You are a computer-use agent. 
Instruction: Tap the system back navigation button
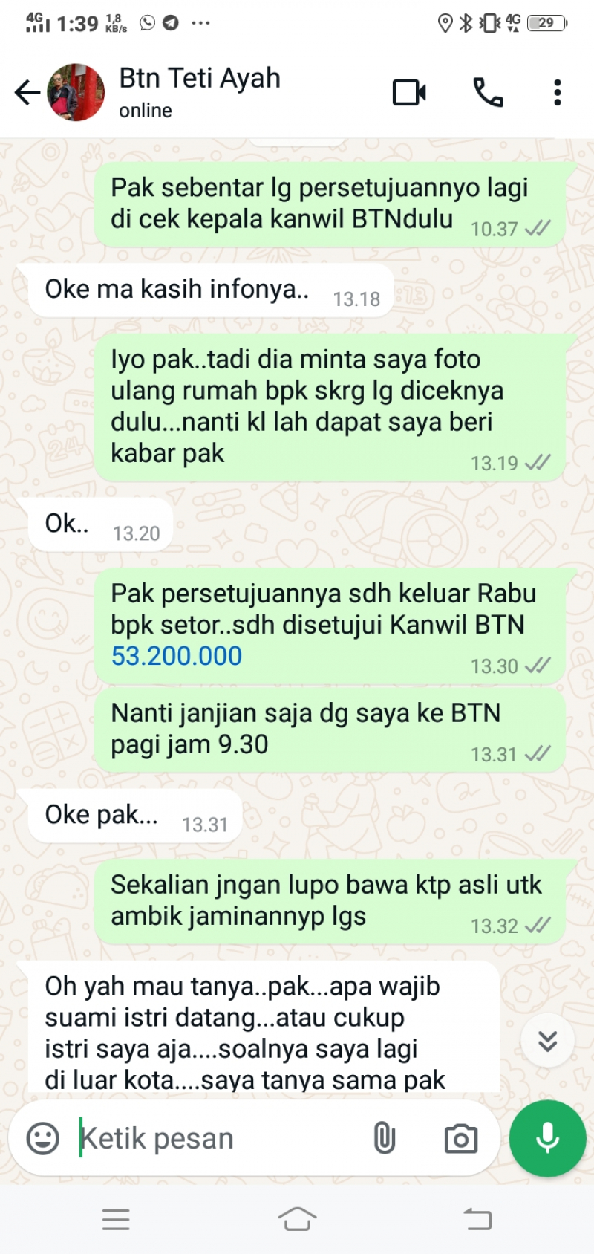[477, 1219]
